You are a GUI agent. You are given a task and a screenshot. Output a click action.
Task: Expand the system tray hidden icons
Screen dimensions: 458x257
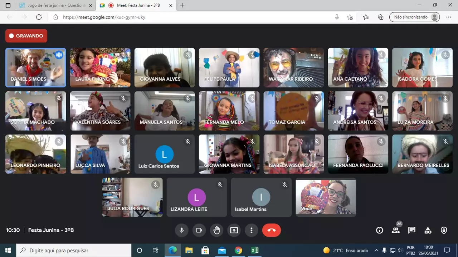pos(376,250)
